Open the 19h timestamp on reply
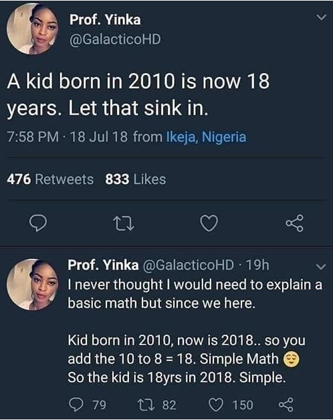 (x=257, y=265)
